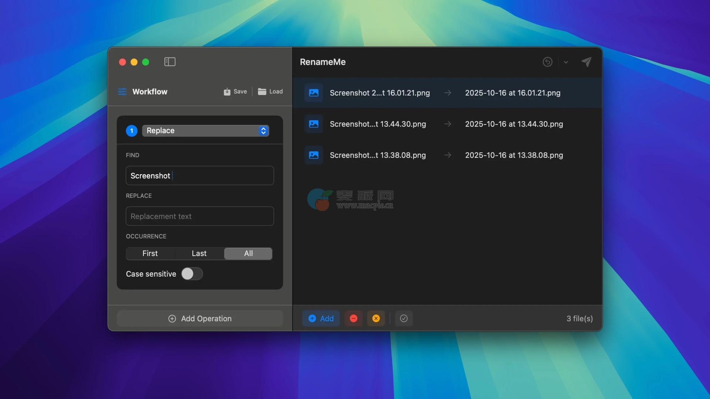Toggle the Case sensitive switch
This screenshot has height=399, width=710.
click(x=192, y=274)
